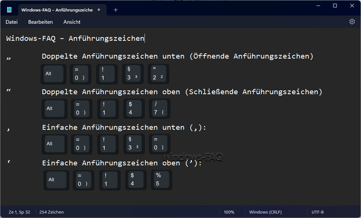
Task: Click the UTF-8 encoding indicator
Action: pos(318,212)
